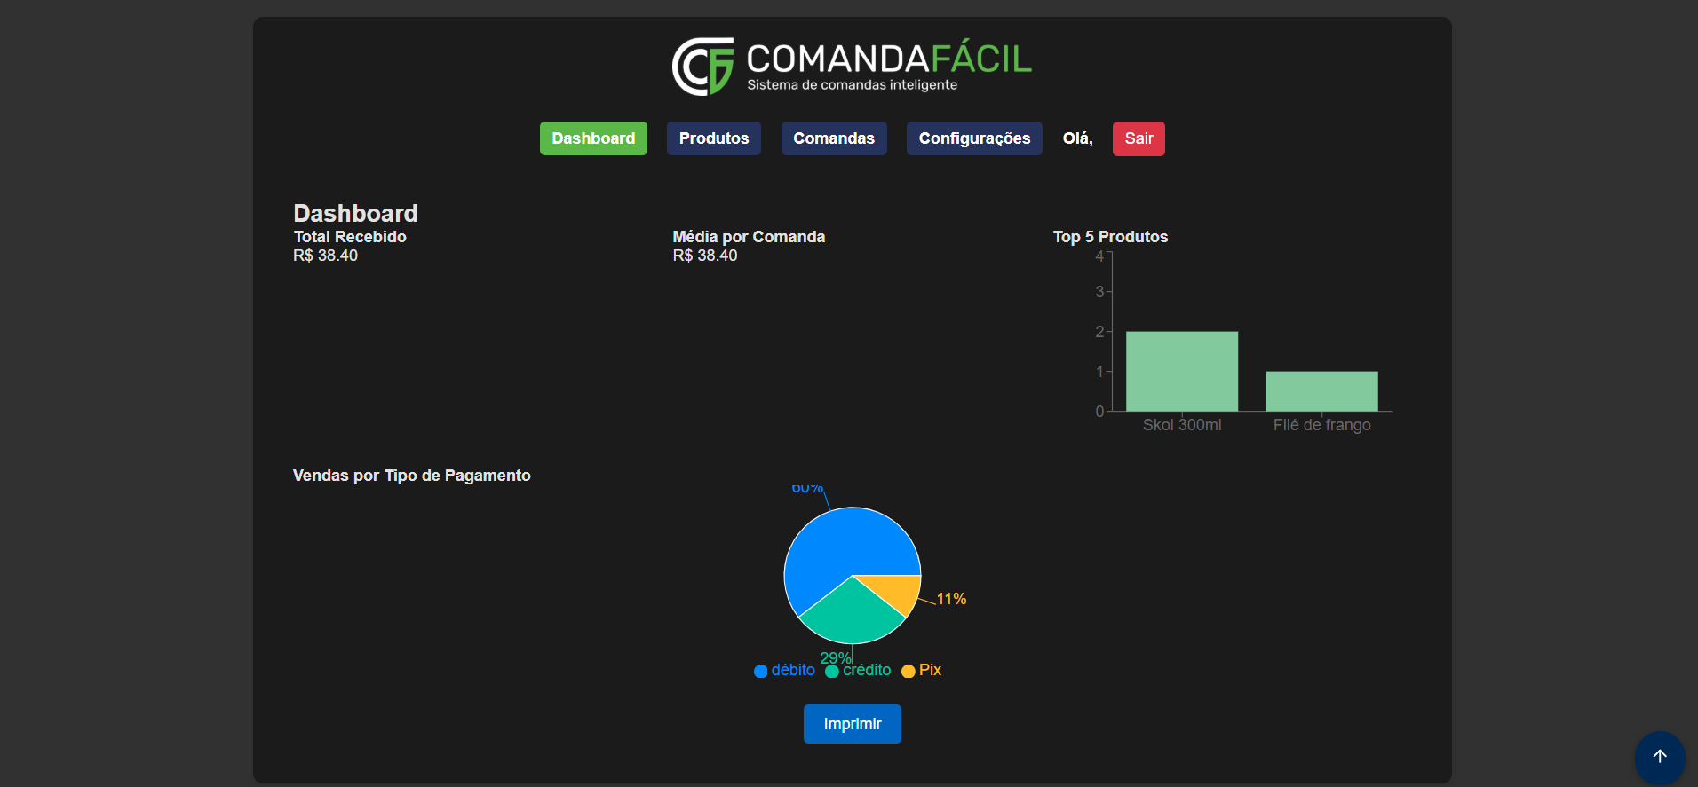Click the ComandaFácil logo icon

(703, 67)
